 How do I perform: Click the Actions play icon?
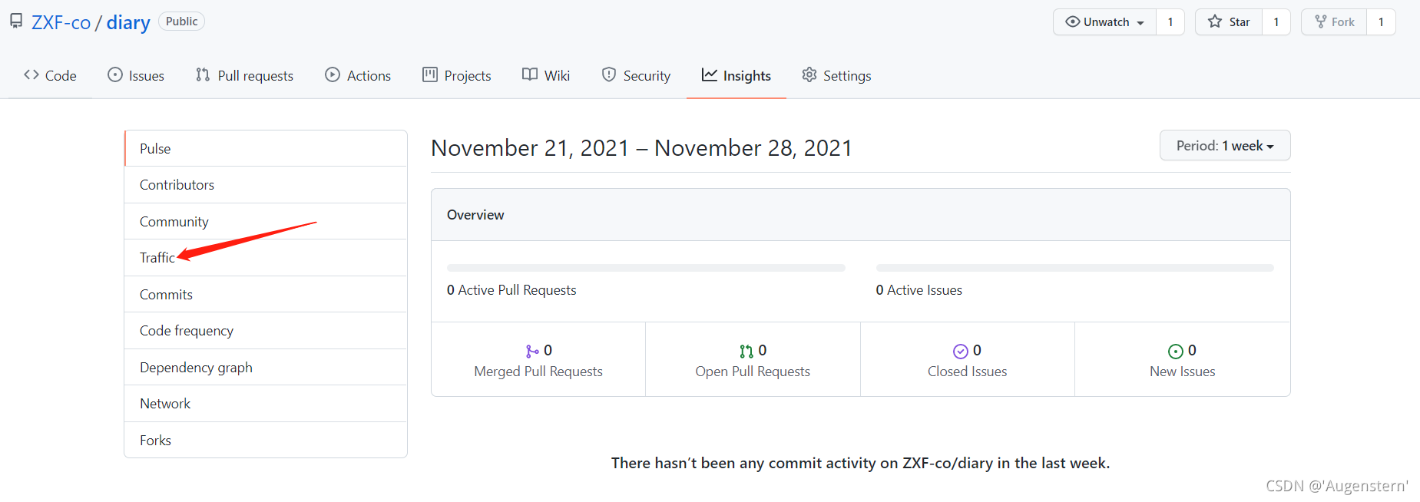click(x=333, y=74)
